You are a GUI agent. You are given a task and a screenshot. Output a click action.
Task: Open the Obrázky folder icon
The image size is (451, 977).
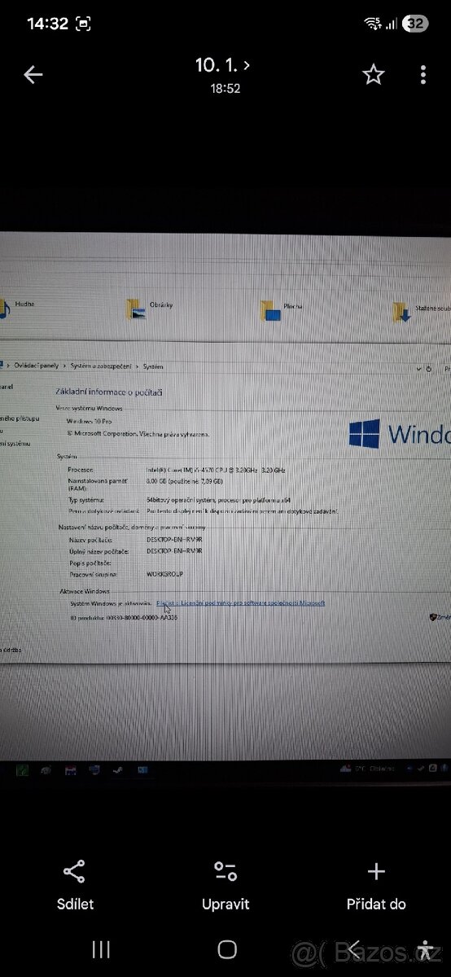tap(136, 309)
